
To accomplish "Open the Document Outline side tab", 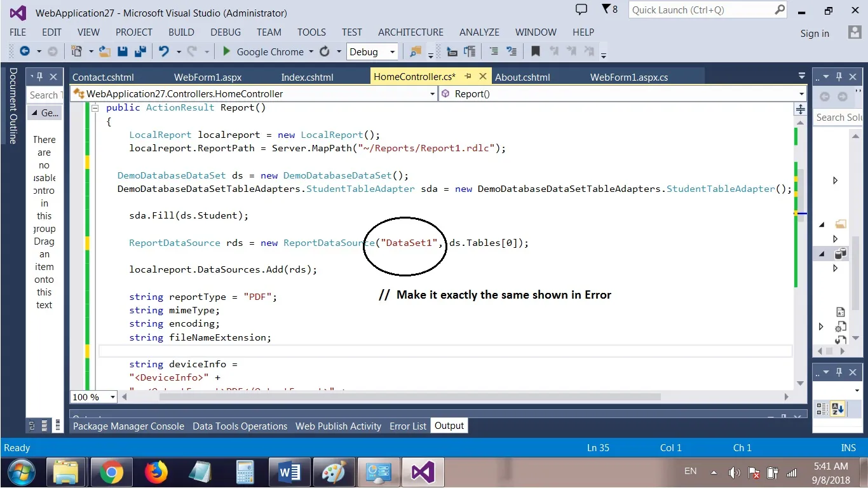I will (x=13, y=105).
